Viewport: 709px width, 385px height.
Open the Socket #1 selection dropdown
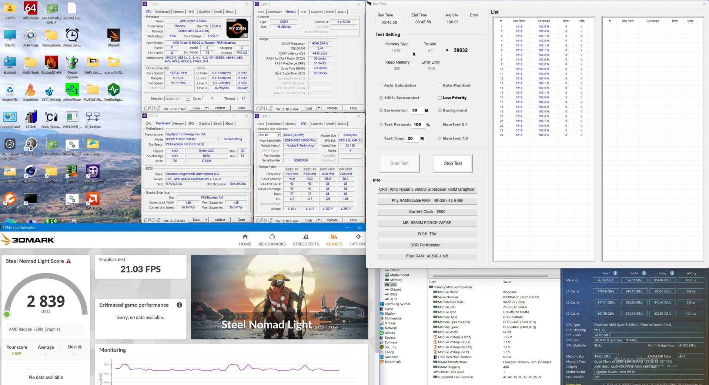point(177,98)
